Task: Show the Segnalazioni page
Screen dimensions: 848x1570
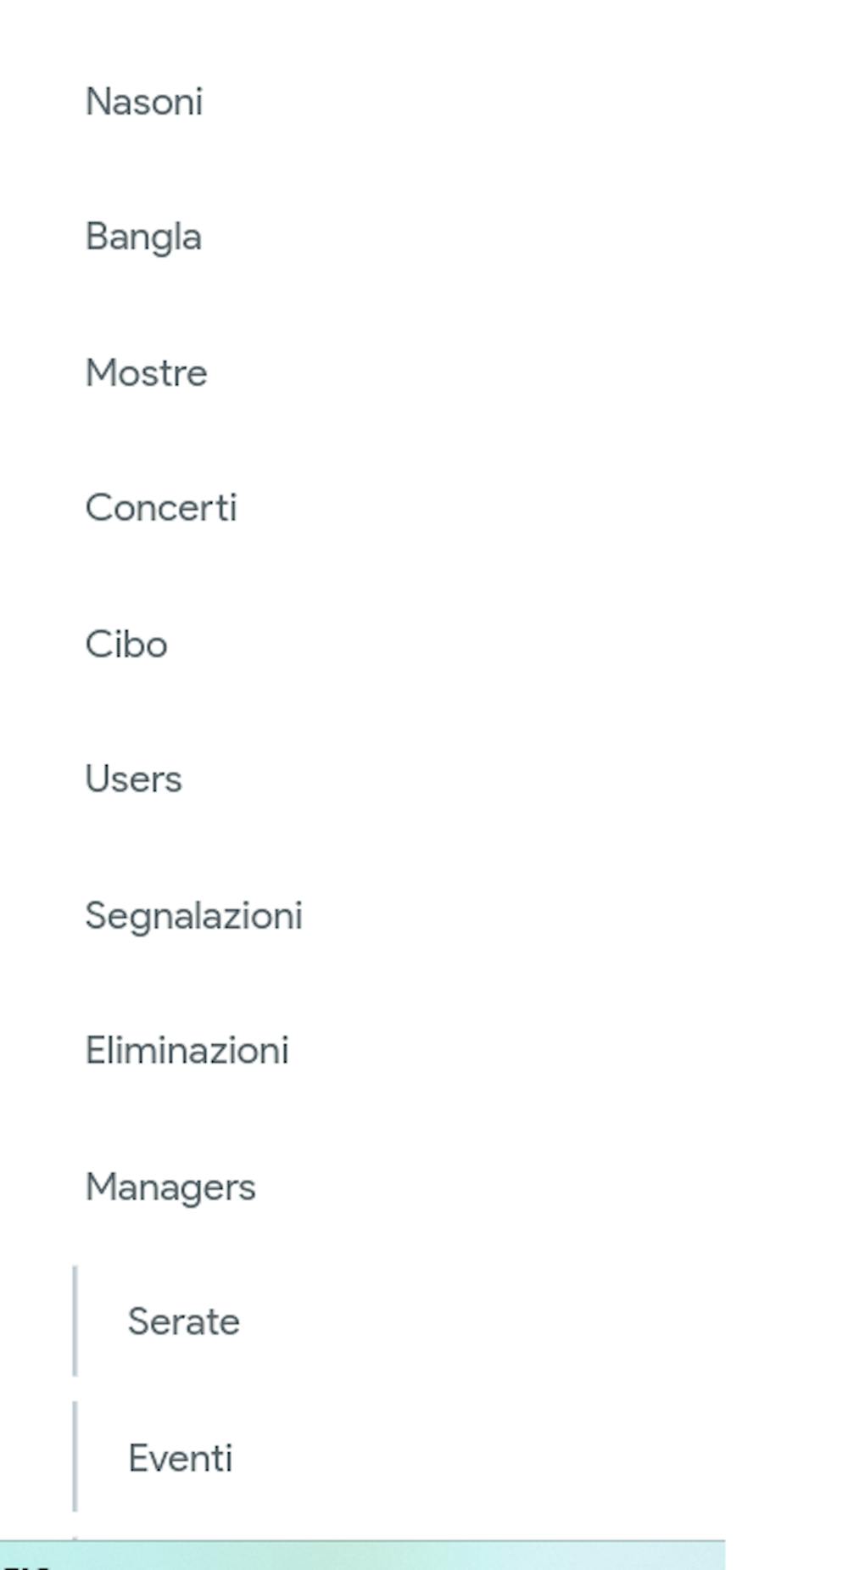Action: (x=193, y=915)
